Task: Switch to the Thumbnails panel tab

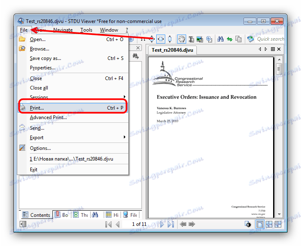Action: point(81,215)
